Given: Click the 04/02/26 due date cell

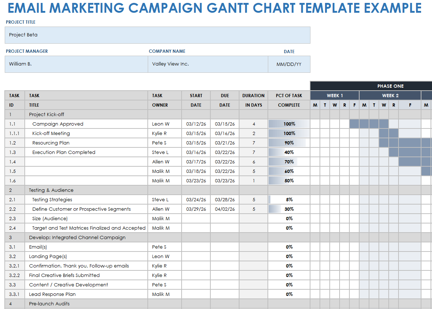Looking at the screenshot, I should click(225, 209).
